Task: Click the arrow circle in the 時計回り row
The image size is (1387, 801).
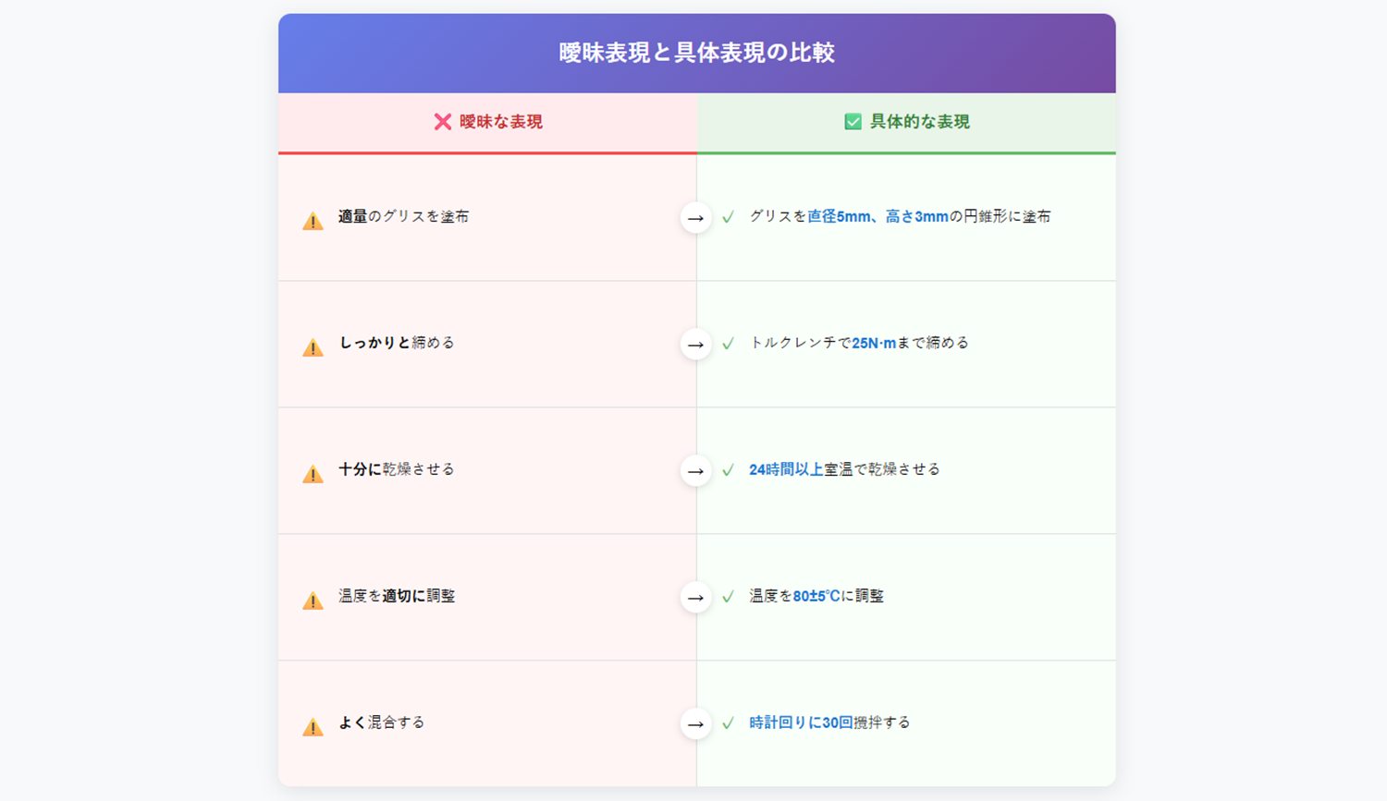Action: [696, 724]
